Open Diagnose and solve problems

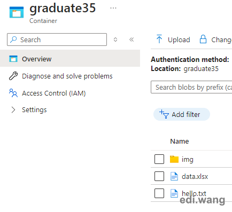pos(67,76)
